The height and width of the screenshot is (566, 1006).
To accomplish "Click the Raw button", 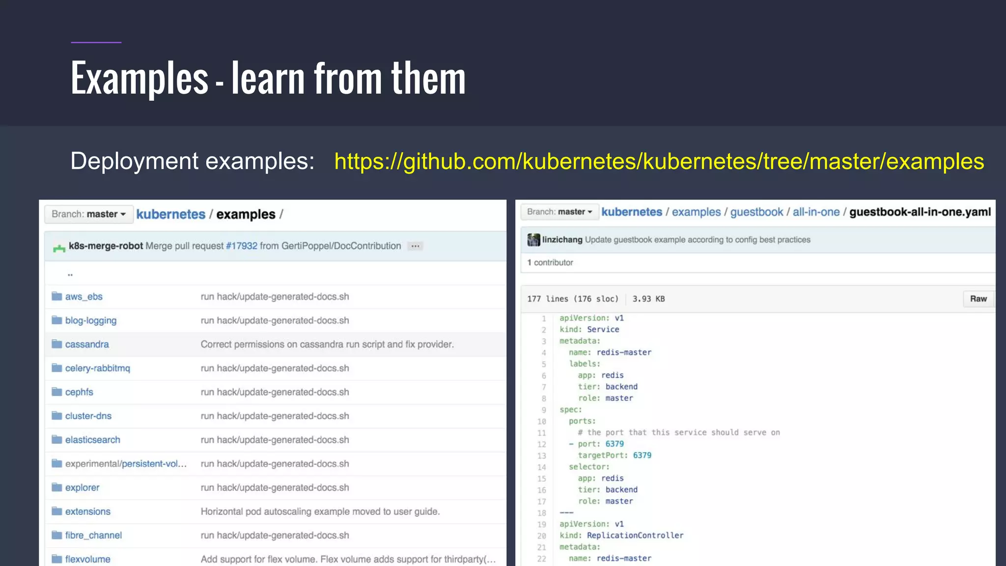I will point(978,299).
